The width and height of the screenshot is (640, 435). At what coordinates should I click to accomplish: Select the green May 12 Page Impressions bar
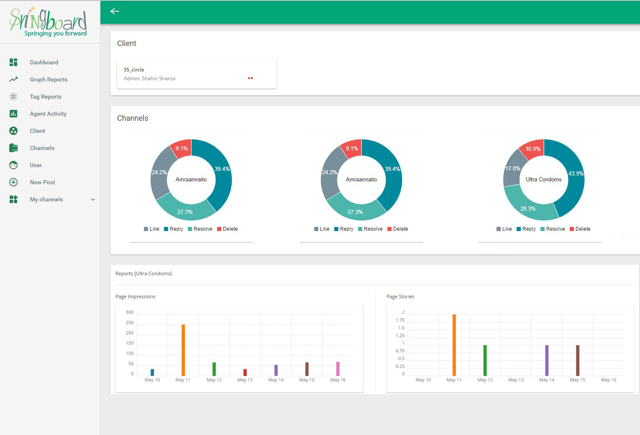[214, 369]
